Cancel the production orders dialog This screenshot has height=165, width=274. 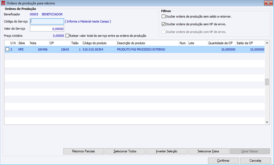pos(256,161)
